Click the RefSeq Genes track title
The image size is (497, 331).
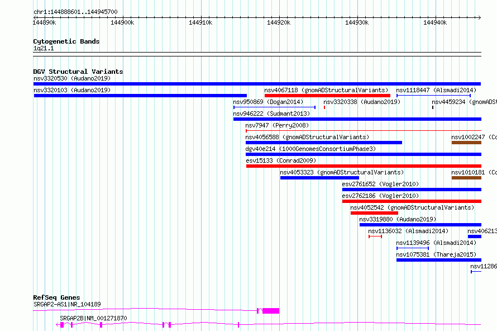[56, 297]
